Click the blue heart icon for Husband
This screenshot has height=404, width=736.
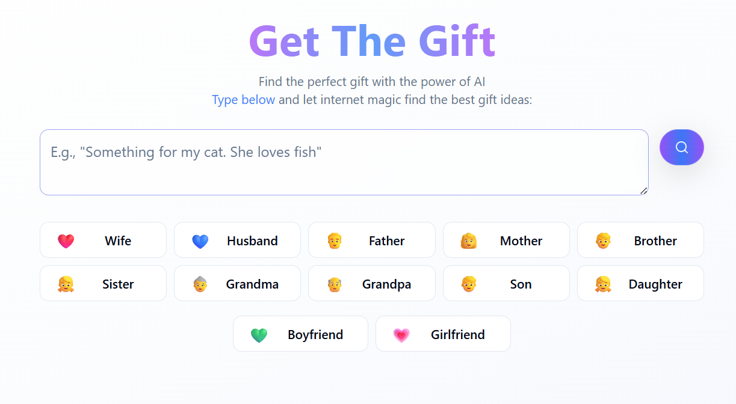pos(200,241)
